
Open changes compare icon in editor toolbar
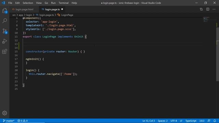coord(201,9)
